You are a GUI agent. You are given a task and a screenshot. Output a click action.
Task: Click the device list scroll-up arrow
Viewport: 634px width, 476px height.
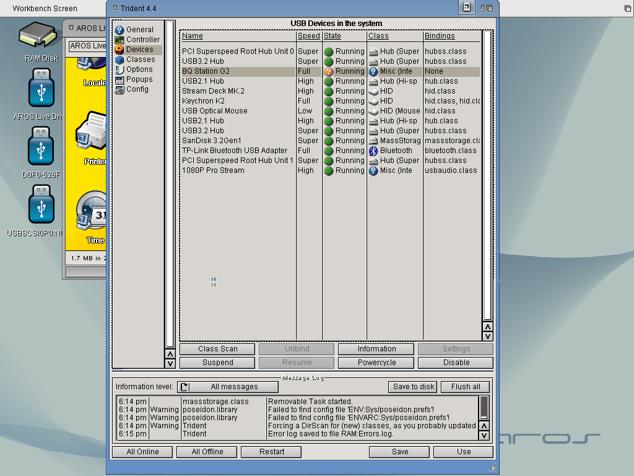488,327
